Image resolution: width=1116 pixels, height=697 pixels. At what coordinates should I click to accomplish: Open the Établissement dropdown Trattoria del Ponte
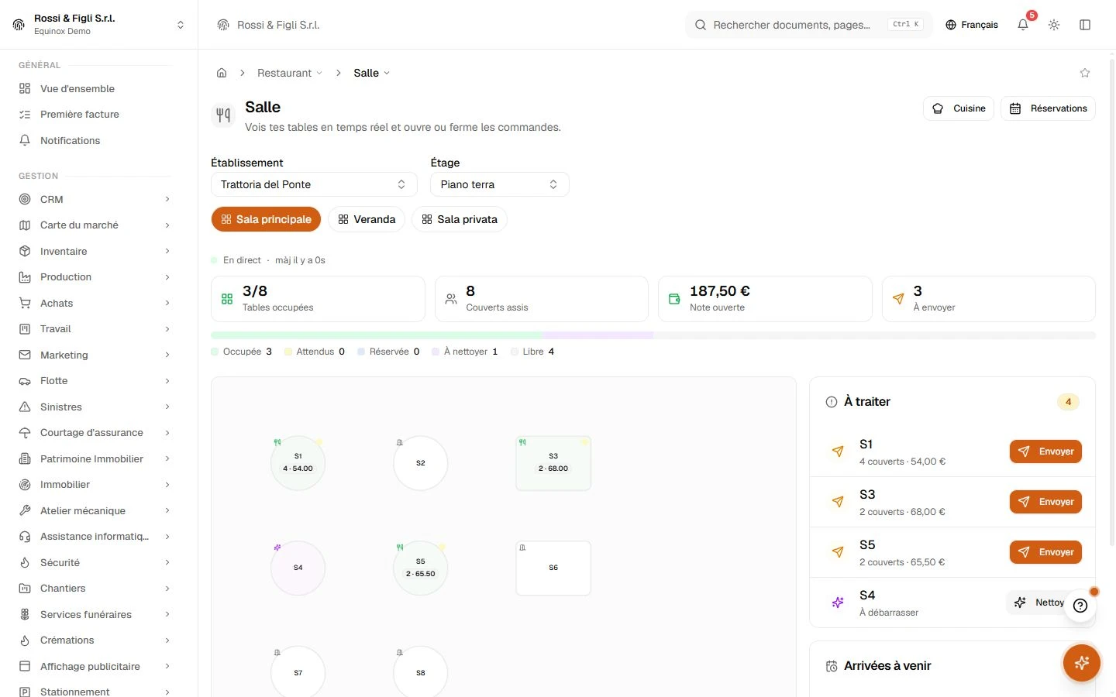pyautogui.click(x=314, y=184)
